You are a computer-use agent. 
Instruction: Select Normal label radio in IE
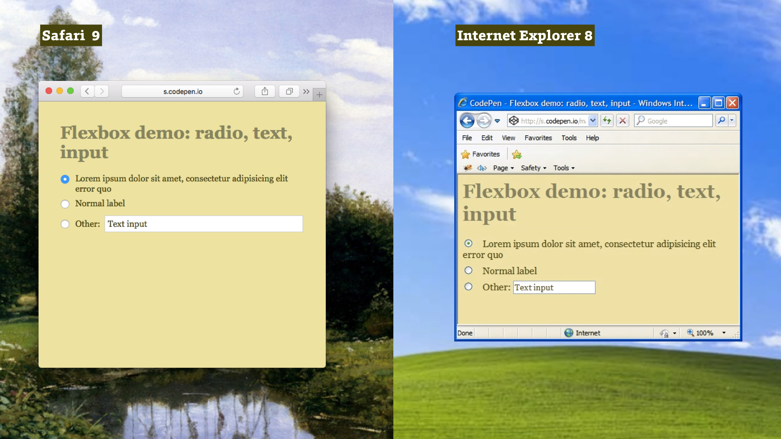click(x=469, y=270)
